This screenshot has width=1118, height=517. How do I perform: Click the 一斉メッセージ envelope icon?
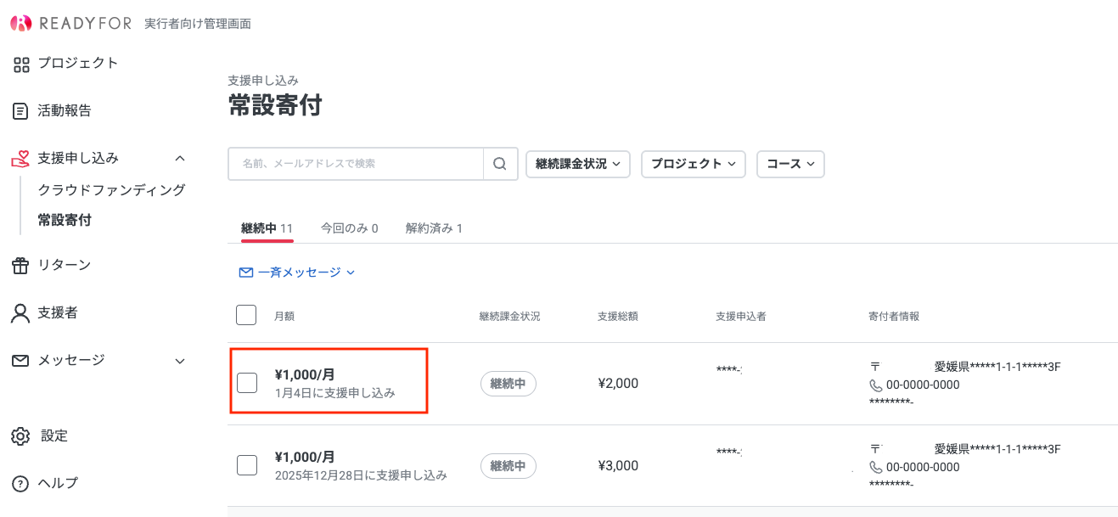pos(246,273)
